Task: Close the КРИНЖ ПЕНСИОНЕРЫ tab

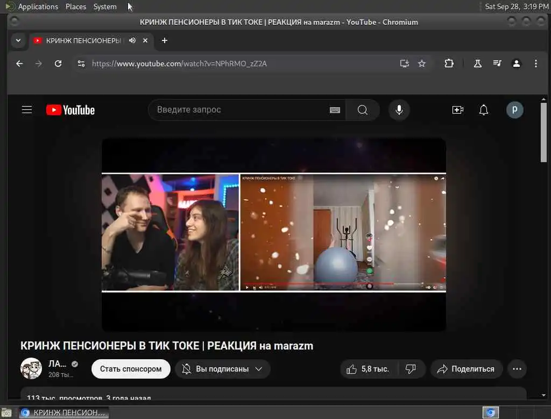Action: [x=145, y=40]
